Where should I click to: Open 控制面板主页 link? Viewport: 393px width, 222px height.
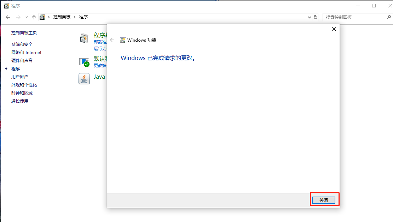click(24, 33)
